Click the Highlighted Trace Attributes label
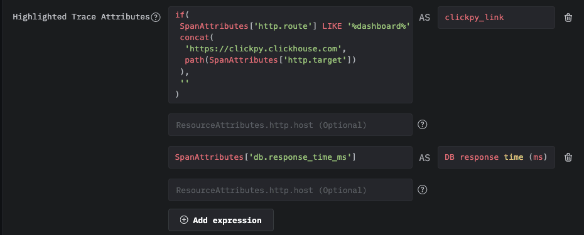 point(81,17)
